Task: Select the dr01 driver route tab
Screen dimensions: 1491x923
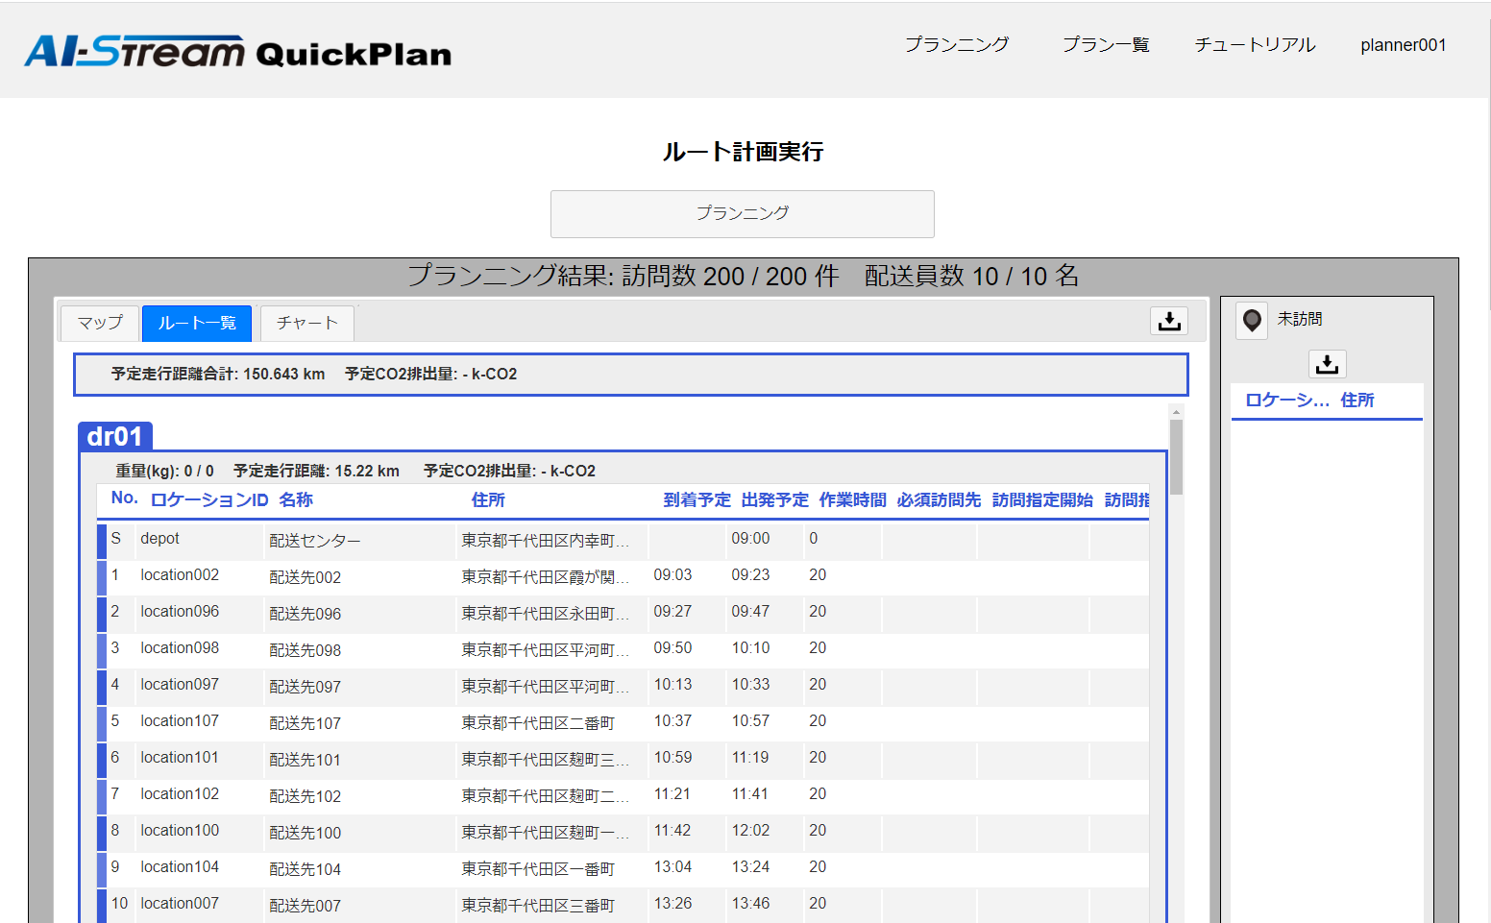Action: [x=115, y=437]
